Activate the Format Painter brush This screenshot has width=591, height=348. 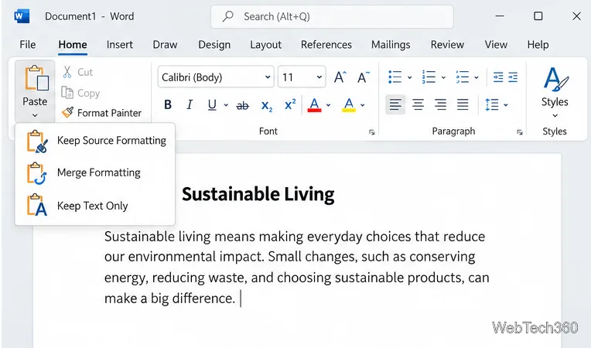tap(68, 112)
